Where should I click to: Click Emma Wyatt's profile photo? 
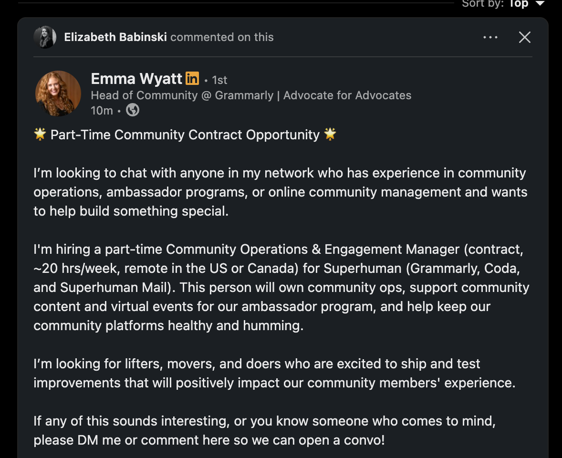(x=58, y=93)
